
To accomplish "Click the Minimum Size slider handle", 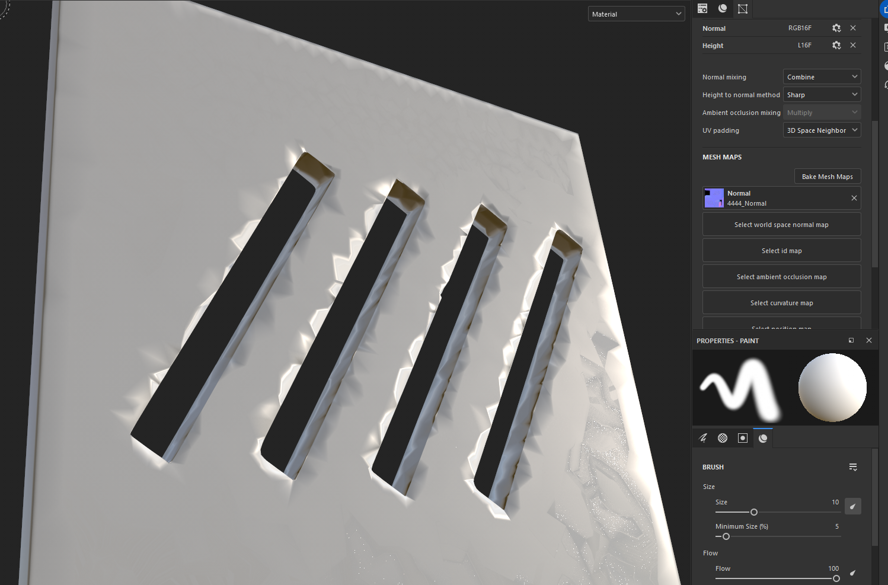I will click(726, 536).
